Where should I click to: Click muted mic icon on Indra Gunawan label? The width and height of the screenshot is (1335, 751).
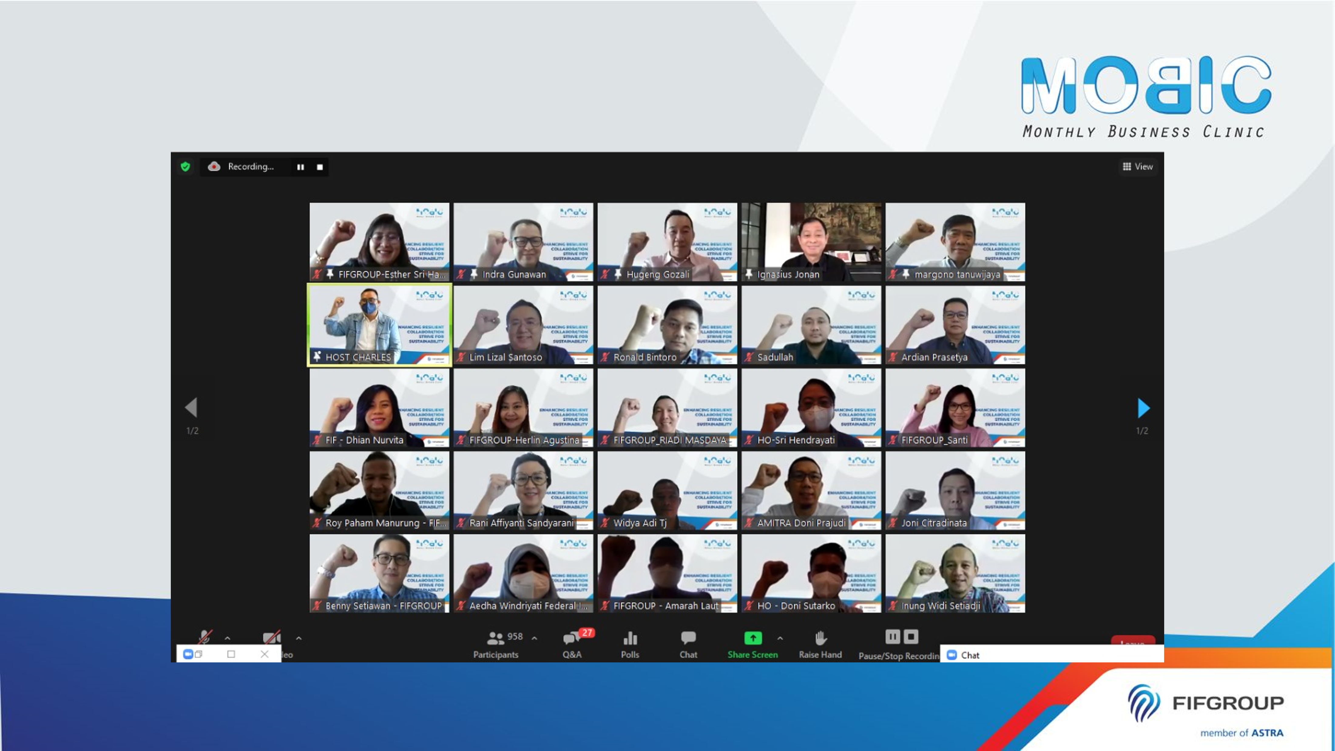[461, 274]
